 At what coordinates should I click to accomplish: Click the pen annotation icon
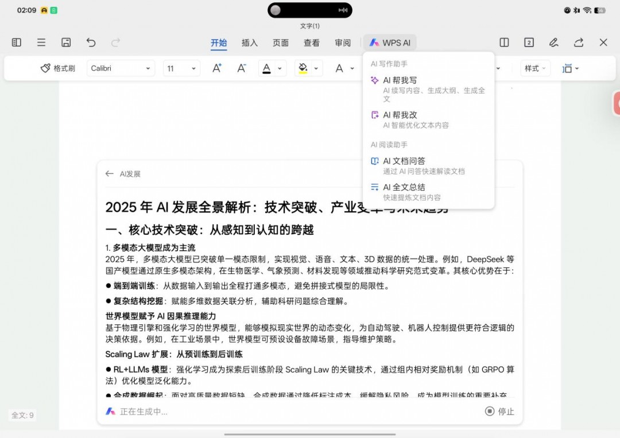click(553, 42)
